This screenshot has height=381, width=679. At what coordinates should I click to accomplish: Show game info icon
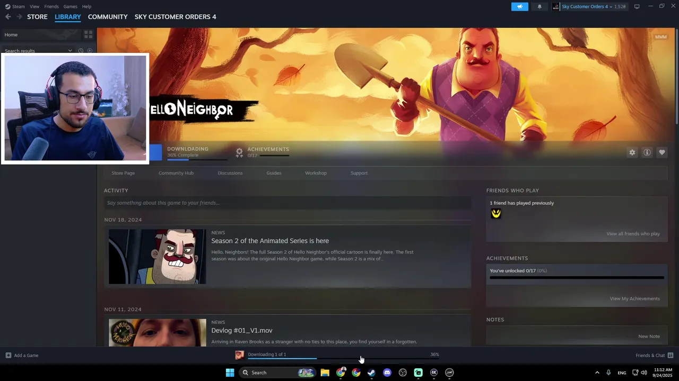(x=647, y=152)
